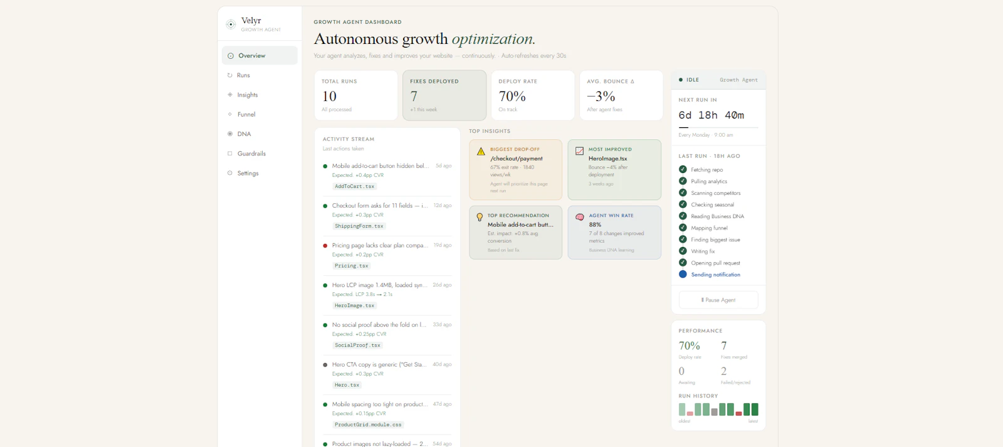Click the chart icon on Most Improved
Screen dimensions: 1003x447
coord(580,151)
